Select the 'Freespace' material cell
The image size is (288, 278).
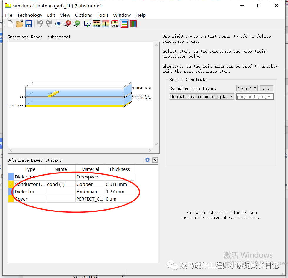(x=90, y=177)
